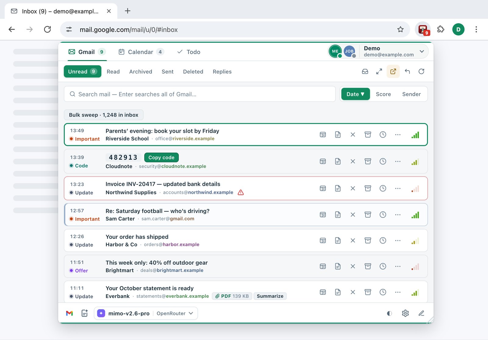Open the mimo-v2.6-pro model dropdown
The height and width of the screenshot is (340, 488).
coord(146,313)
